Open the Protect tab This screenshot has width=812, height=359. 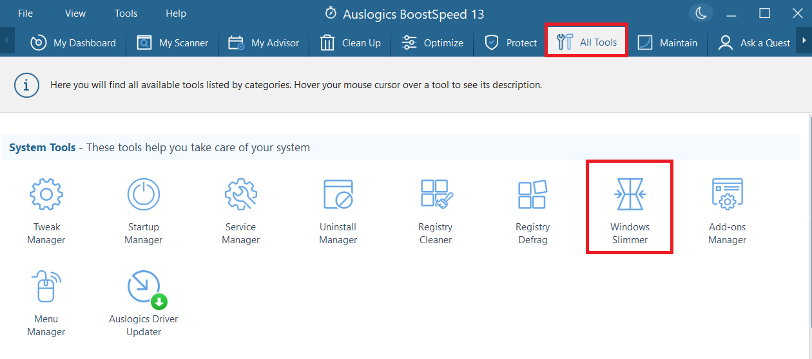(510, 42)
